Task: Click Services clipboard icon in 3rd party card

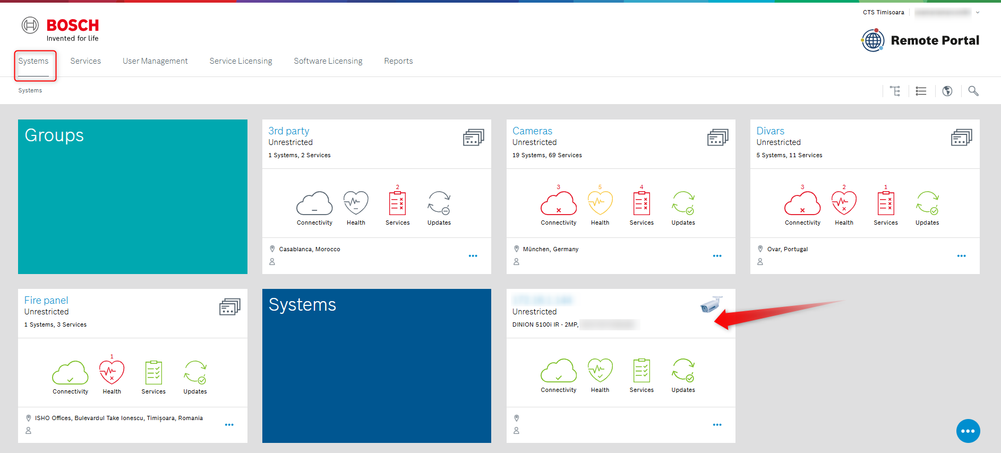Action: (397, 204)
